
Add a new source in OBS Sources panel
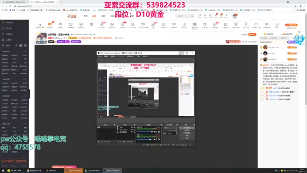118,141
